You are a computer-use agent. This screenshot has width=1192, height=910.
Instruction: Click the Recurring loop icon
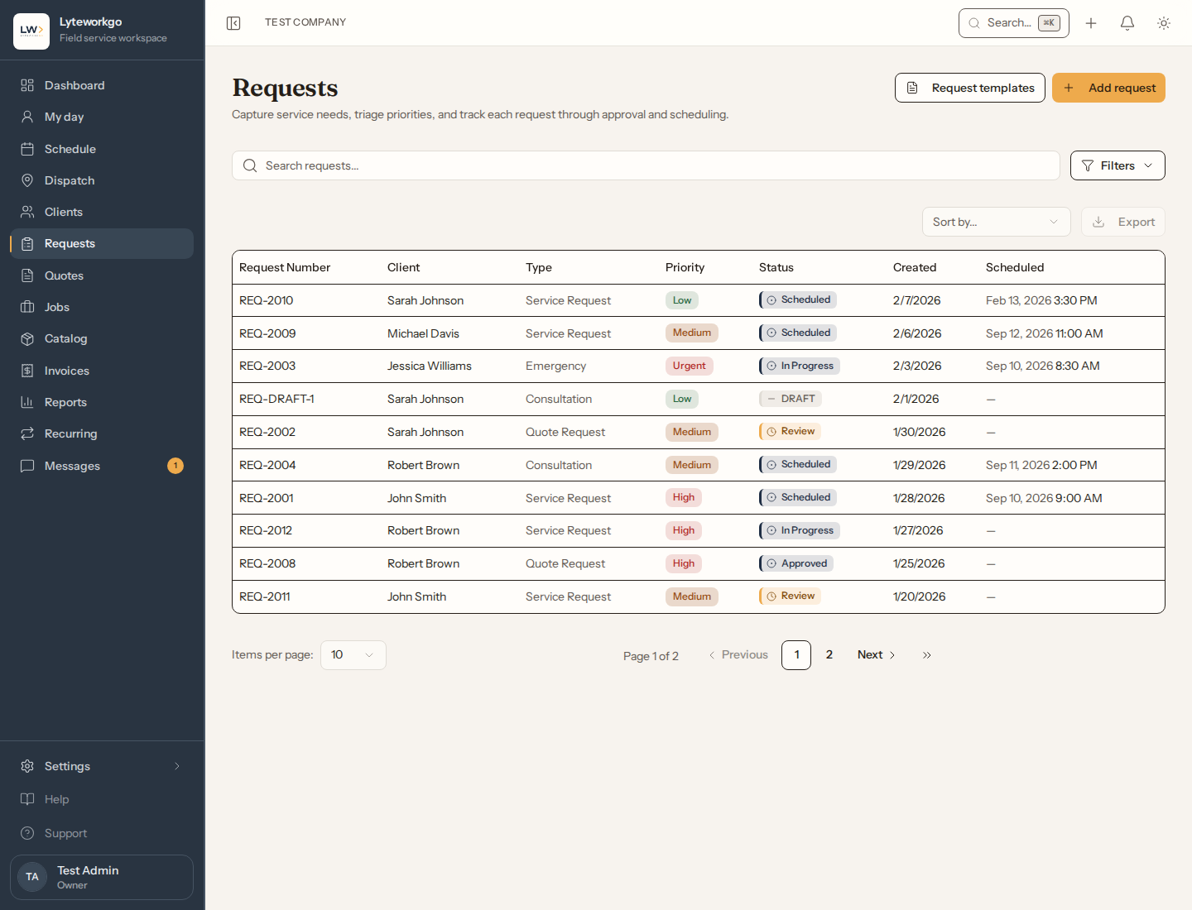point(27,433)
